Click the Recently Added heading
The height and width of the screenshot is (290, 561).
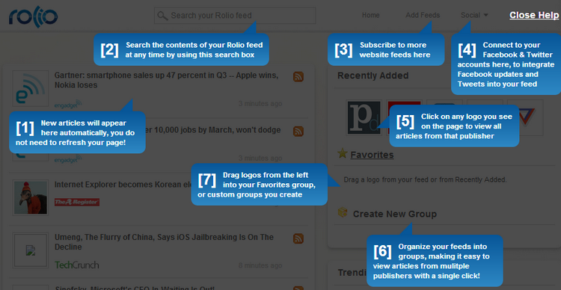(x=373, y=75)
